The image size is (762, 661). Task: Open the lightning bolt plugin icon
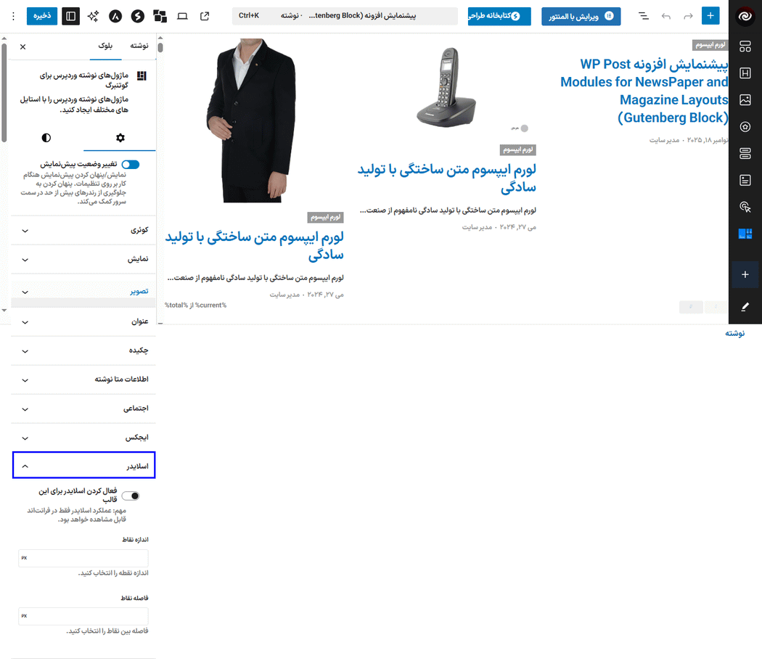pyautogui.click(x=138, y=15)
